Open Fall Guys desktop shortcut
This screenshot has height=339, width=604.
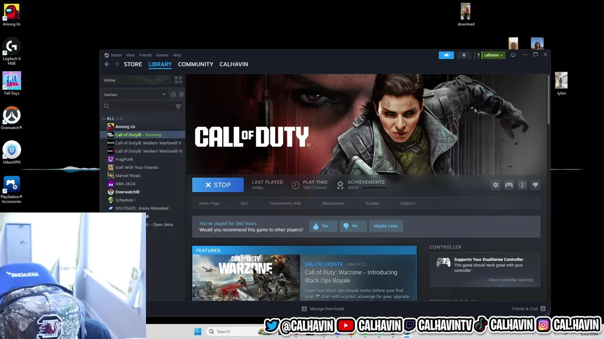point(12,83)
